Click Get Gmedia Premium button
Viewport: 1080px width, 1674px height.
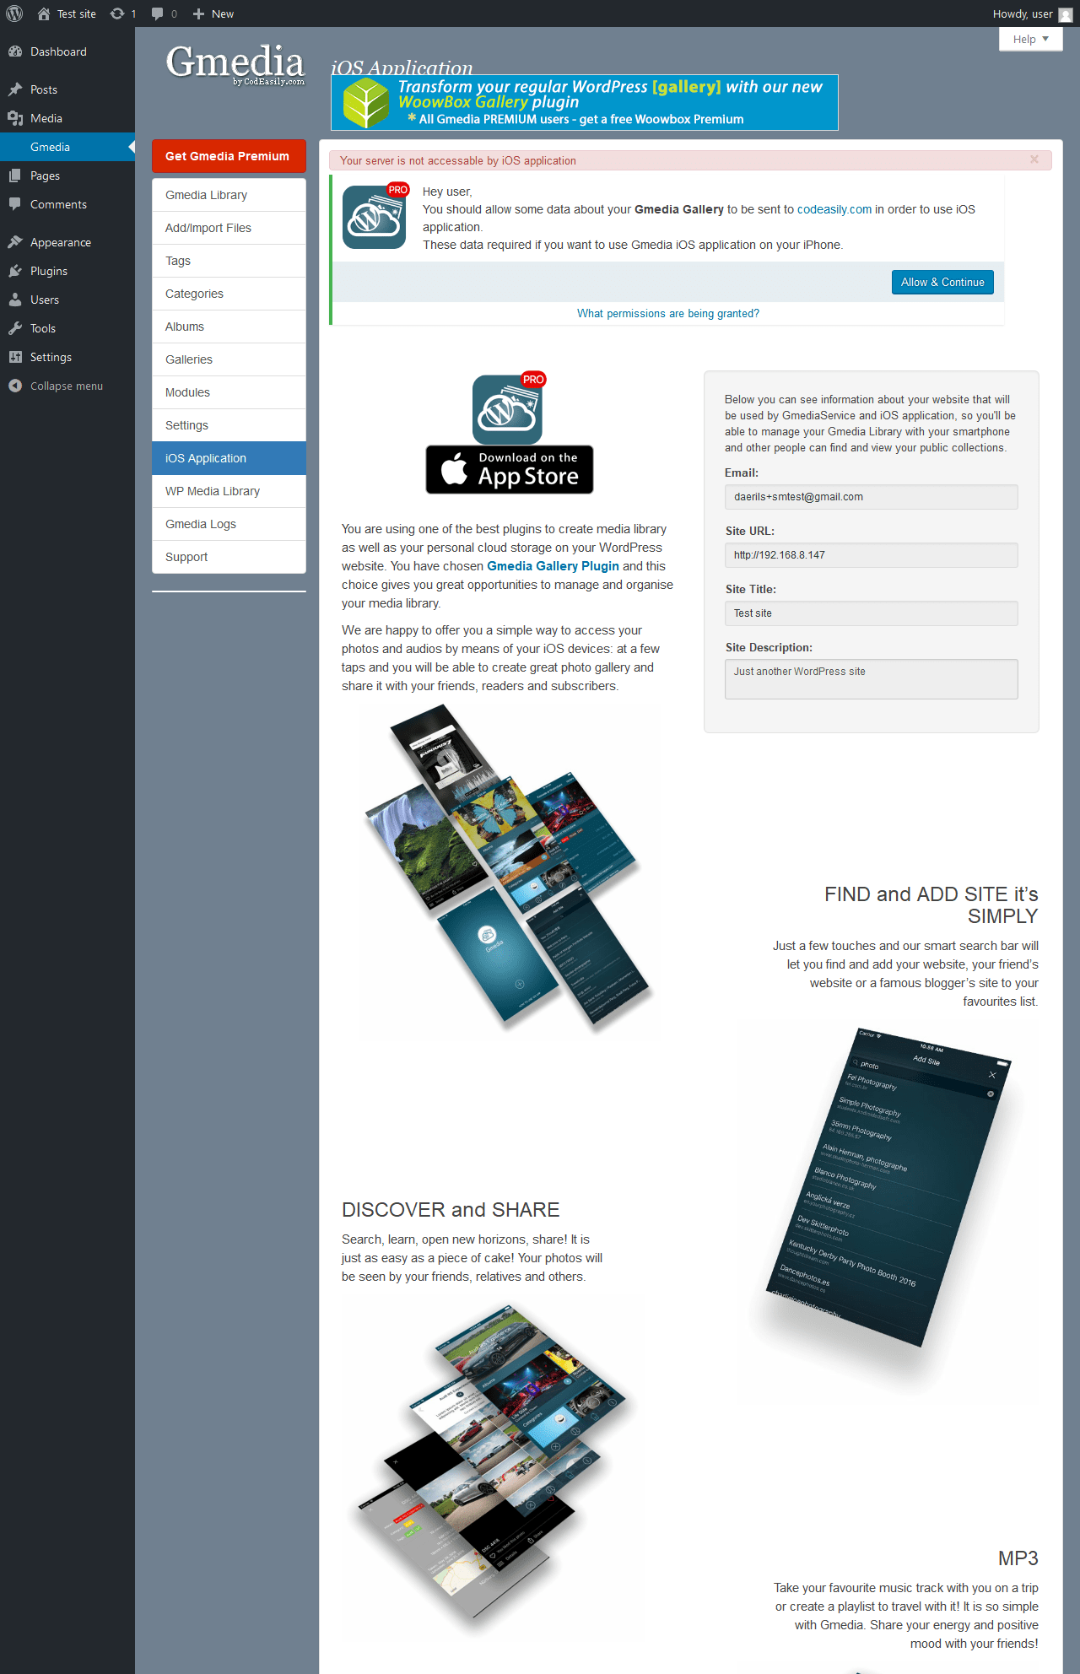pyautogui.click(x=229, y=156)
